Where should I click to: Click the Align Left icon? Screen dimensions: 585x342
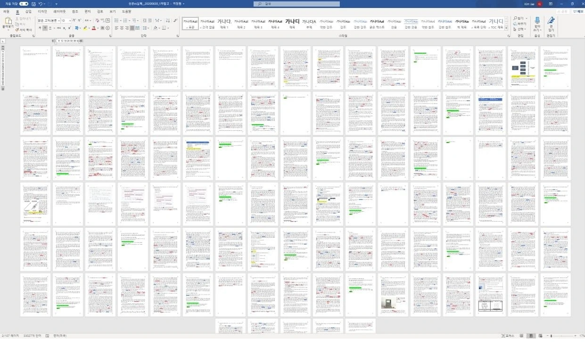click(x=116, y=28)
